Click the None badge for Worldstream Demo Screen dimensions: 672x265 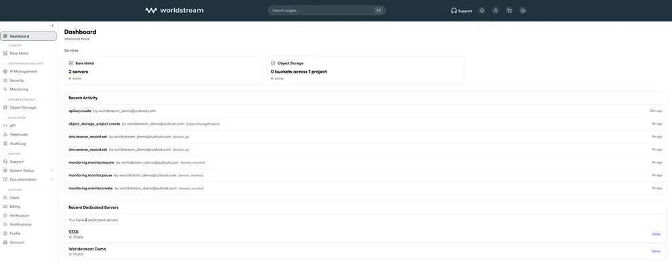(x=656, y=251)
